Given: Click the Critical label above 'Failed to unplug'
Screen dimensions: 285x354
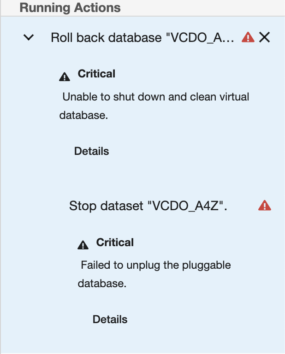Looking at the screenshot, I should [115, 242].
